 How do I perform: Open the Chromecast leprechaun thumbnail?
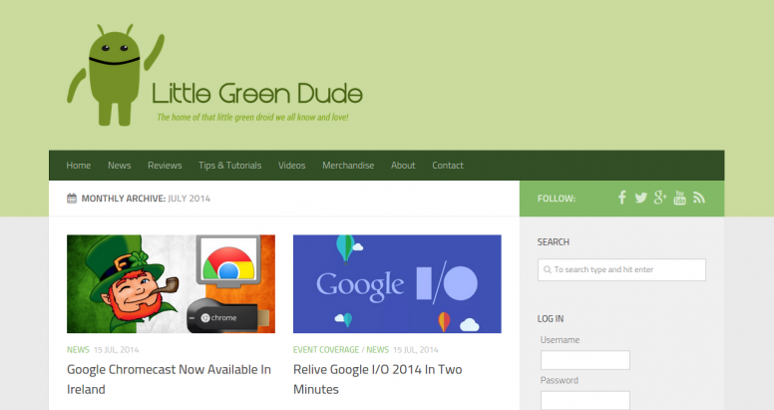[x=171, y=284]
